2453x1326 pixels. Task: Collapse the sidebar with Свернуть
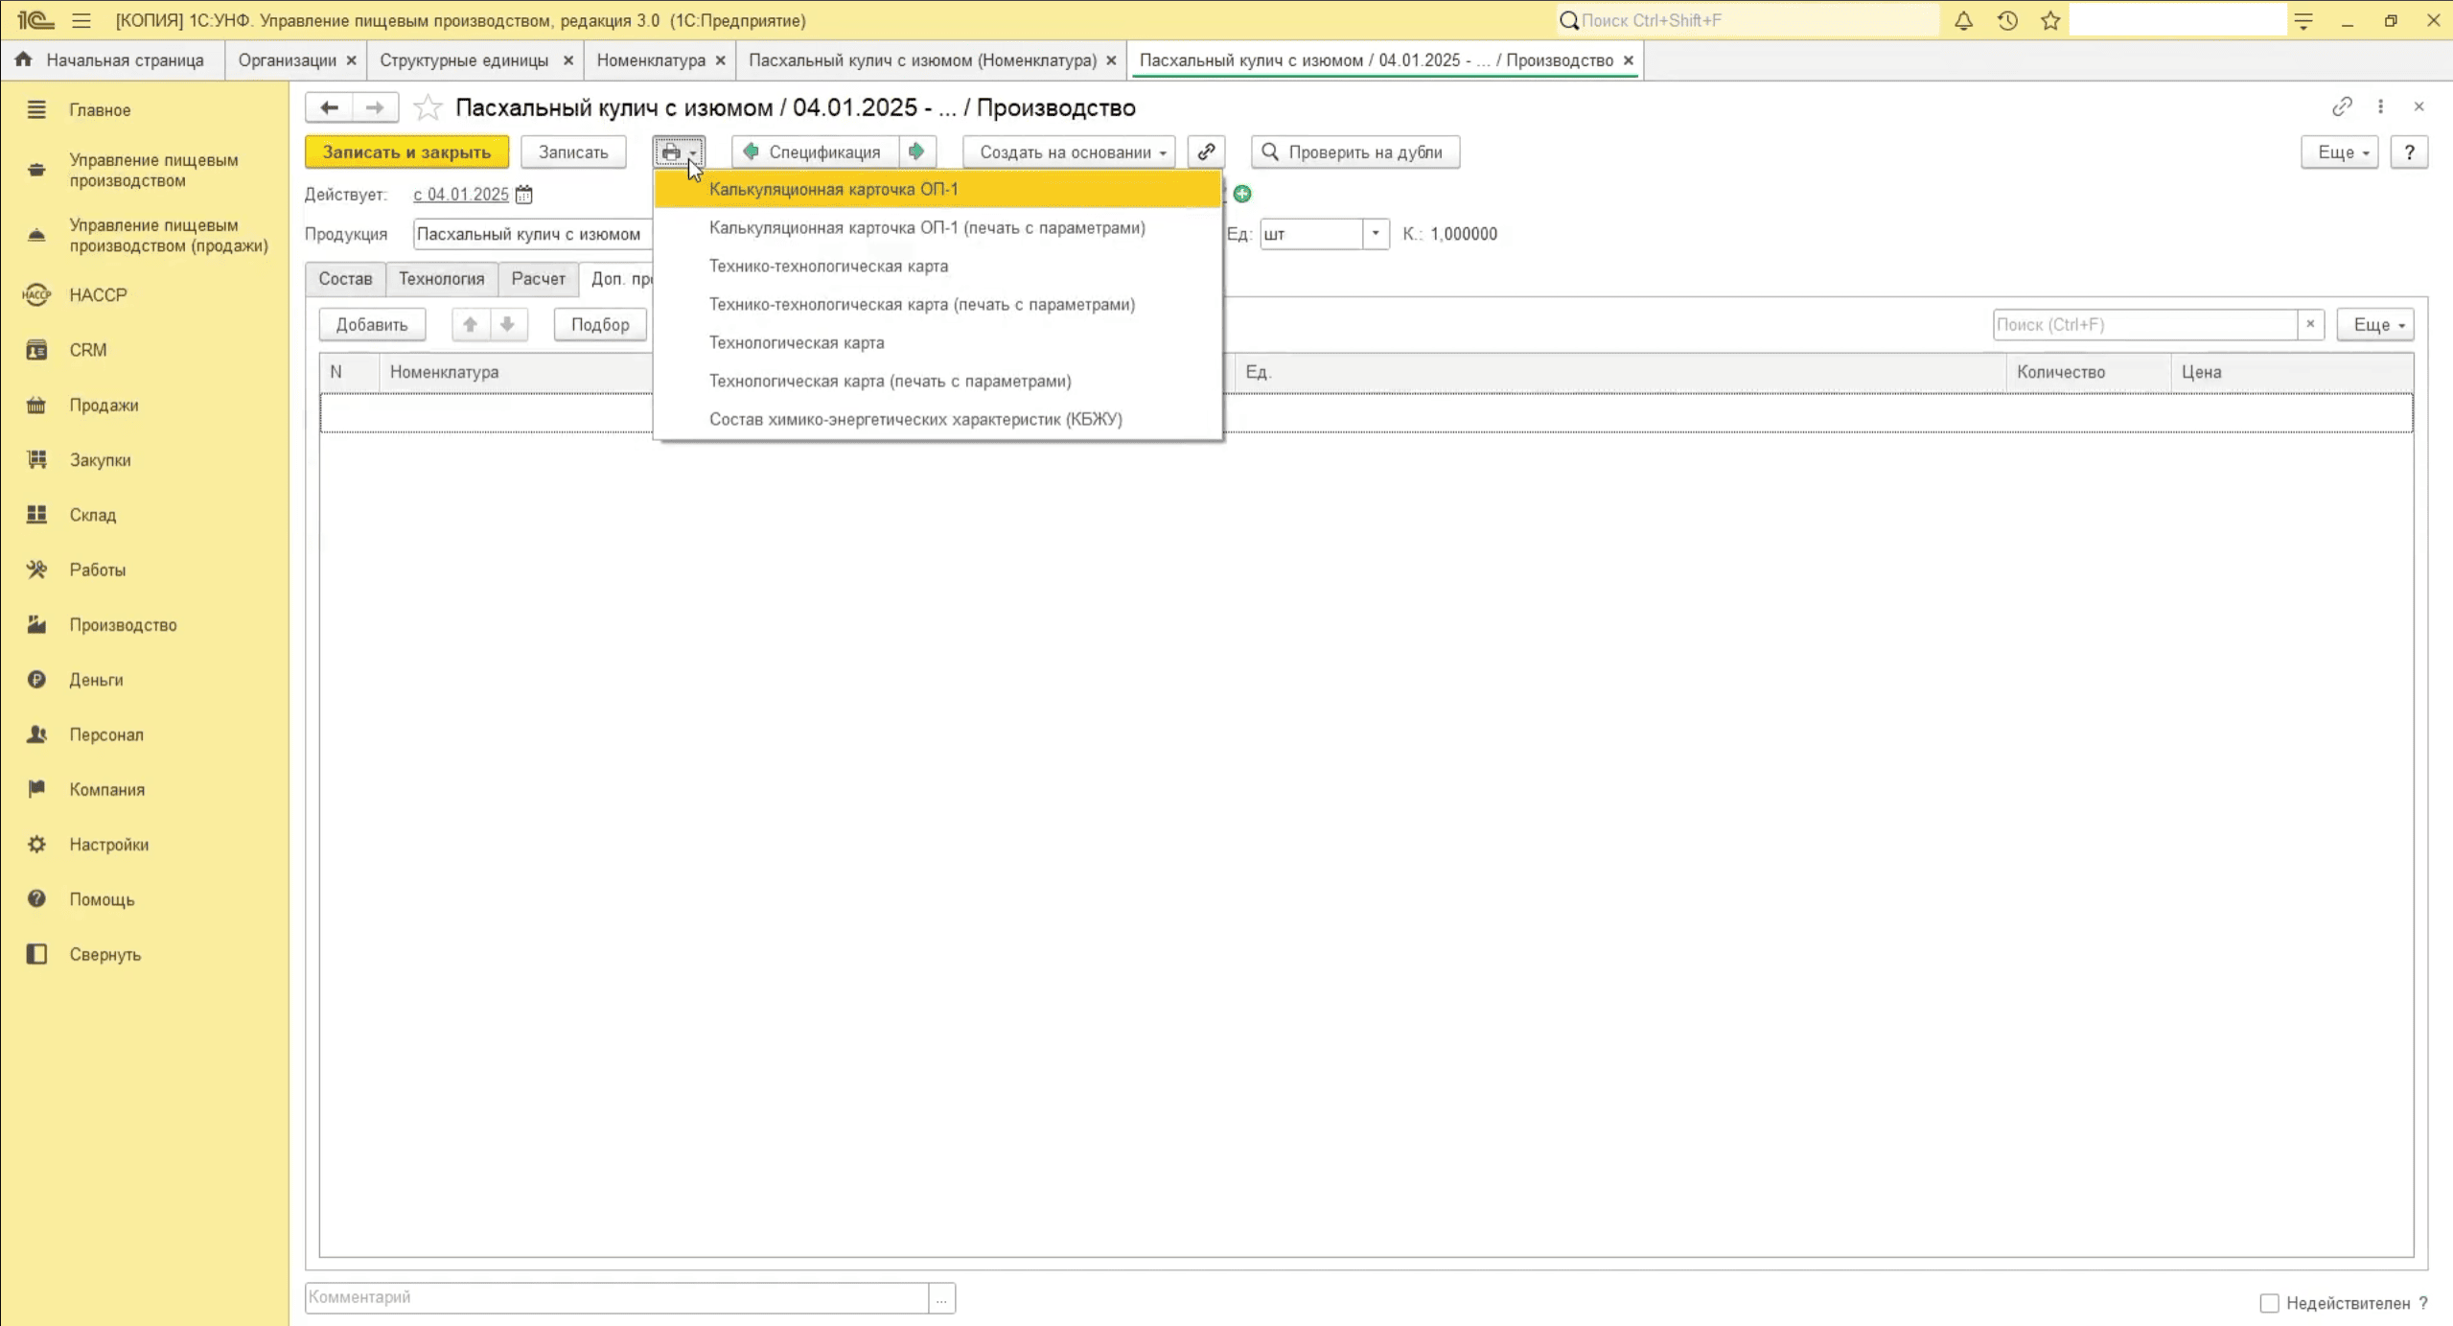coord(104,955)
